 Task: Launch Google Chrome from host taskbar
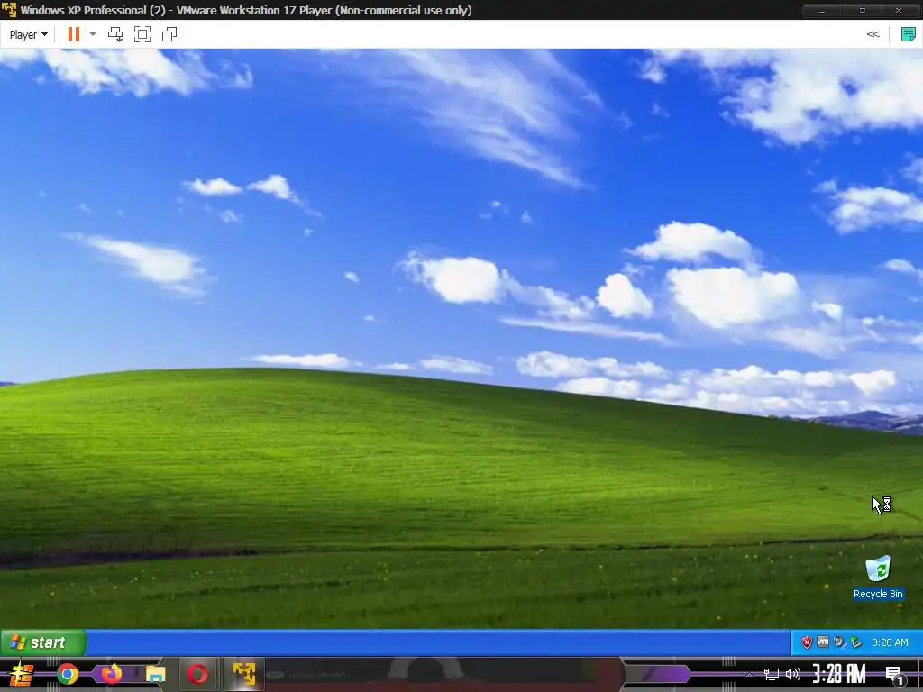click(68, 674)
